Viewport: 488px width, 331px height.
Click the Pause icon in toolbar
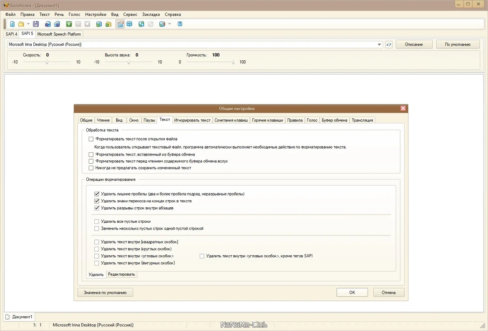78,24
